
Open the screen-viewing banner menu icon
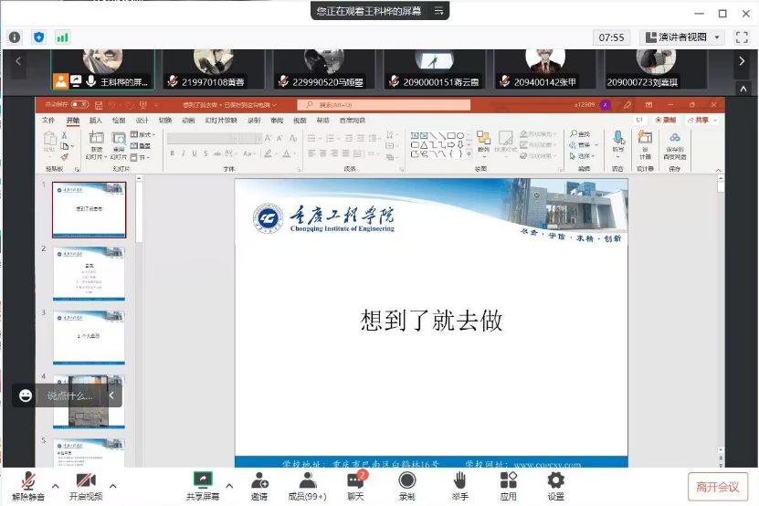pos(438,11)
